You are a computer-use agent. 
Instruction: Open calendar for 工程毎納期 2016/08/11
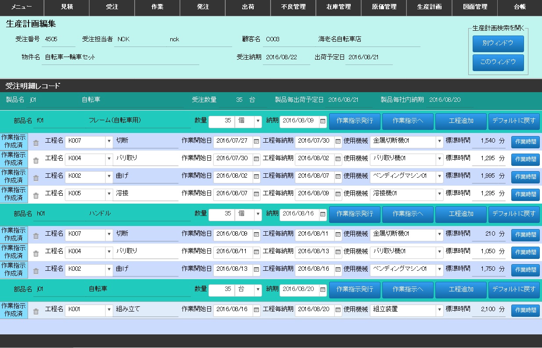coord(338,234)
